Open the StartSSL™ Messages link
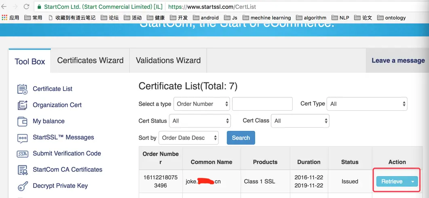The height and width of the screenshot is (198, 429). pyautogui.click(x=63, y=137)
